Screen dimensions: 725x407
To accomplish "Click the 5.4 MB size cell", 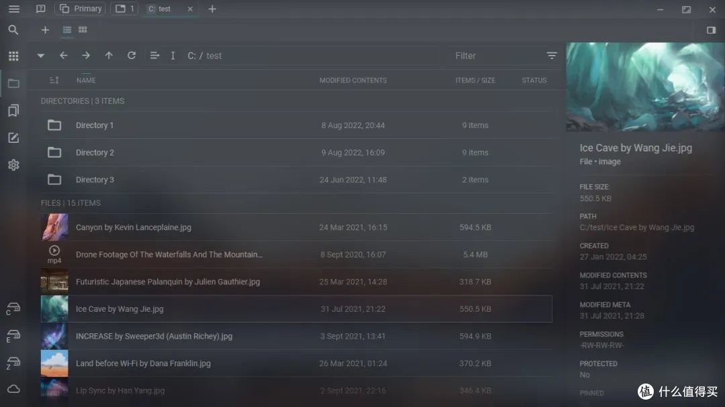I will click(x=475, y=255).
